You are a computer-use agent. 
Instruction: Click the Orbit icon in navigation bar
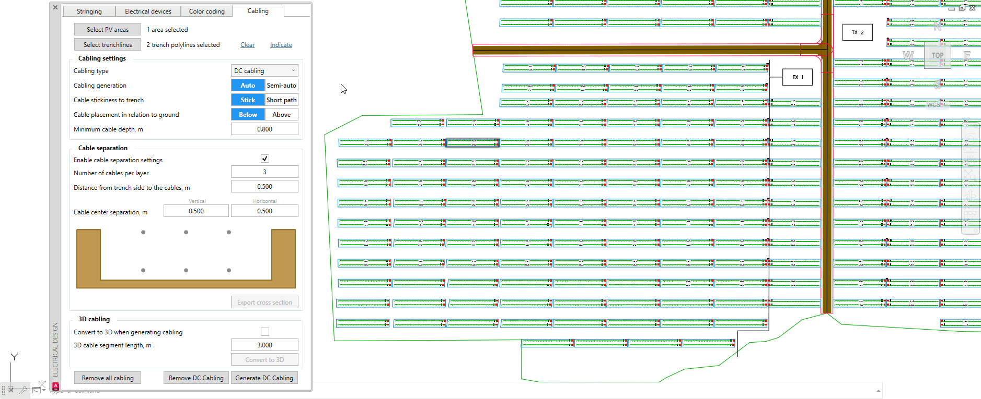coord(971,195)
